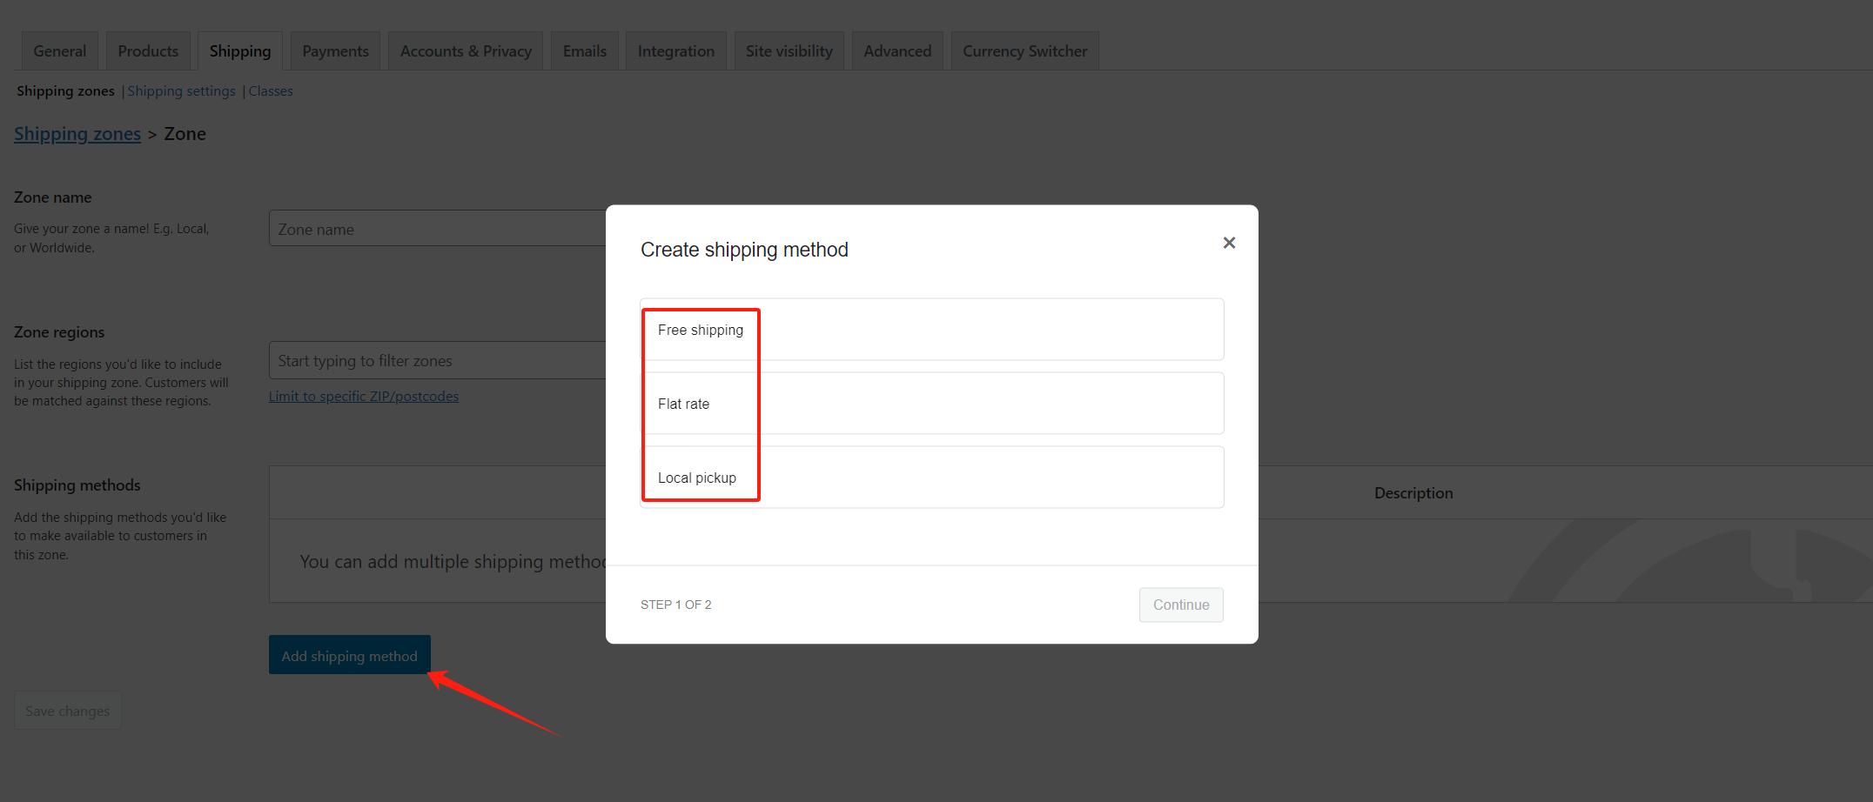The width and height of the screenshot is (1873, 802).
Task: Go to shipping Classes link
Action: click(271, 91)
